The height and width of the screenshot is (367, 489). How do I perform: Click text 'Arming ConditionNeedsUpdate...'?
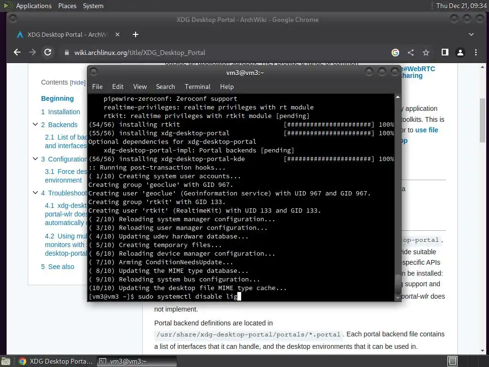pos(176,262)
